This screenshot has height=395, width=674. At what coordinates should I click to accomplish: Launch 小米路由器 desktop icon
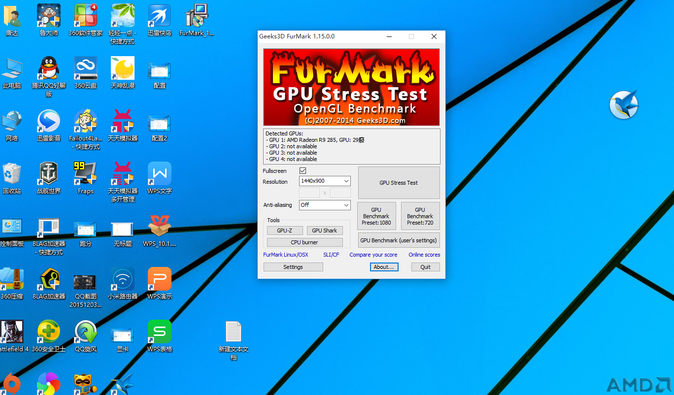[x=122, y=280]
